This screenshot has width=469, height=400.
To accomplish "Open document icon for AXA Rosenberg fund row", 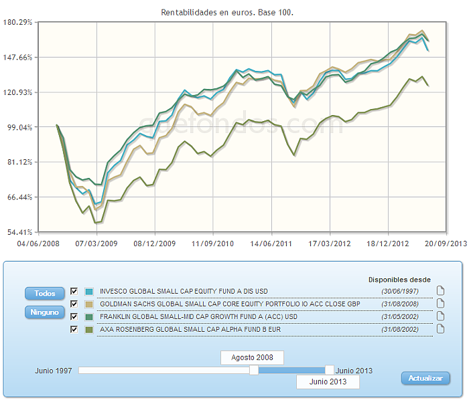I will click(440, 329).
